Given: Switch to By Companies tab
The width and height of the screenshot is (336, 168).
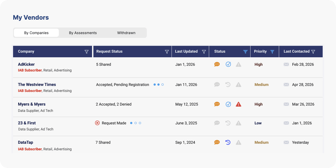Looking at the screenshot, I should click(x=36, y=33).
